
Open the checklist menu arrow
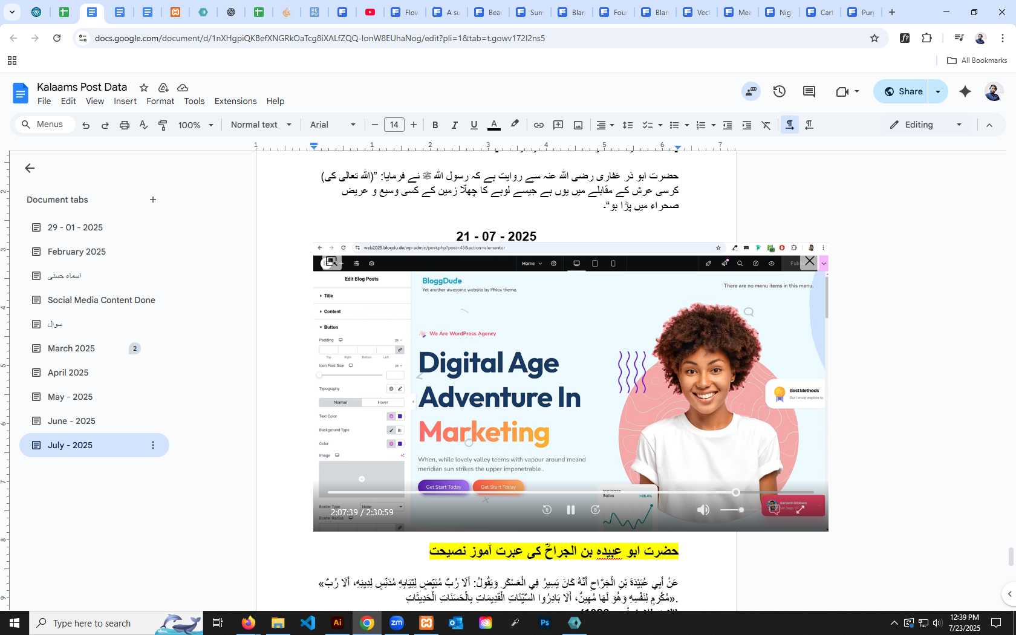click(660, 125)
